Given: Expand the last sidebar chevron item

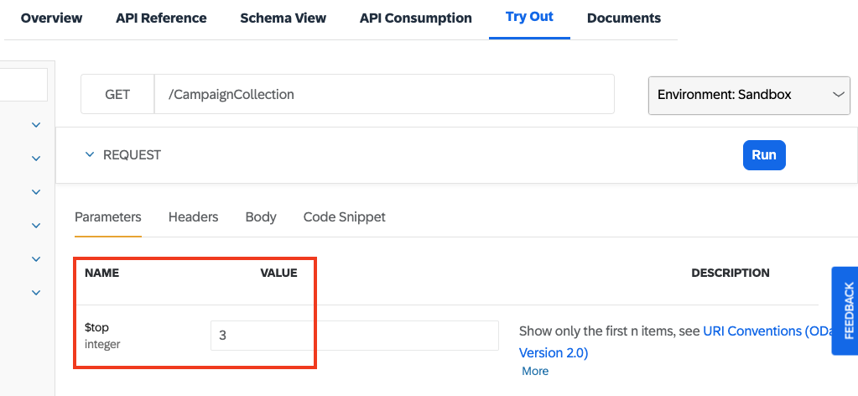Looking at the screenshot, I should [36, 293].
